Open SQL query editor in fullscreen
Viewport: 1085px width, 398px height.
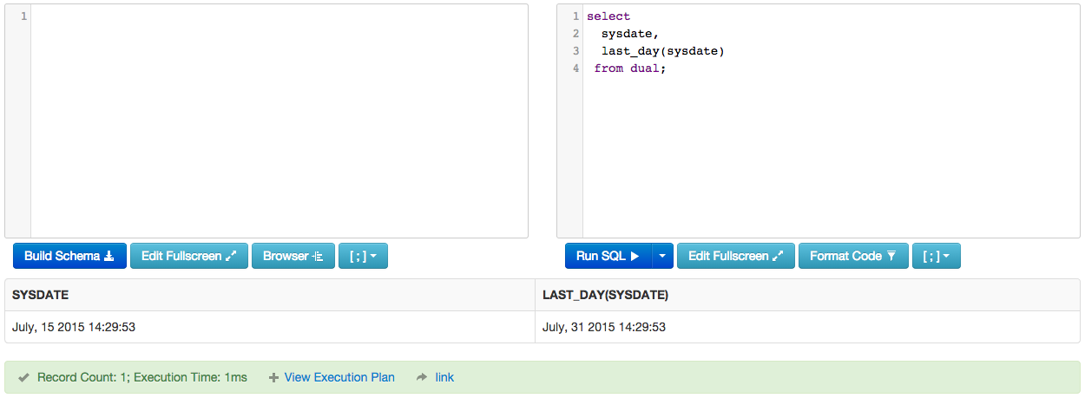point(735,256)
